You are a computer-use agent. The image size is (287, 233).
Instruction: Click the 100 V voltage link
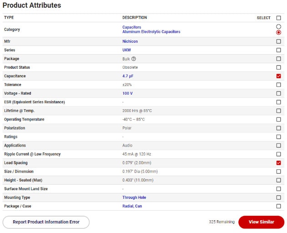(x=127, y=93)
